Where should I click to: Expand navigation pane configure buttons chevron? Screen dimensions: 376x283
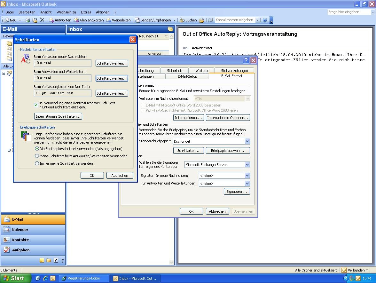pyautogui.click(x=62, y=260)
